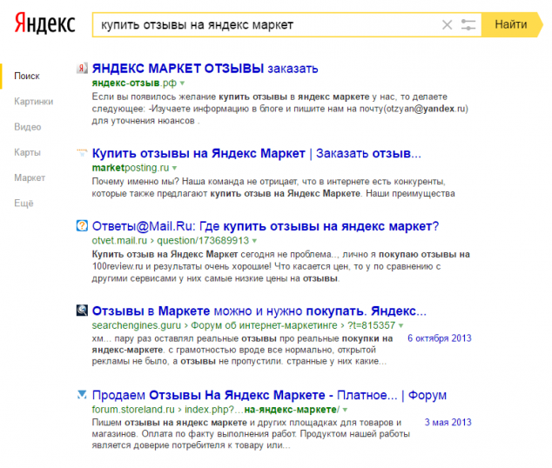Viewport: 552px width, 468px height.
Task: Click snippet starting Пишем отзывы на яндекс маркете
Action: [x=251, y=434]
